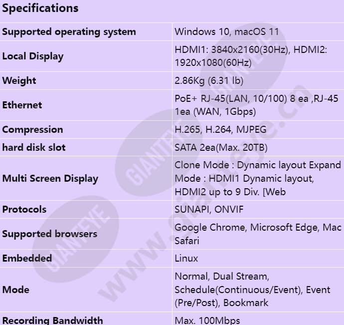Click the PoE+ RJ-45 Ethernet description

(x=256, y=105)
